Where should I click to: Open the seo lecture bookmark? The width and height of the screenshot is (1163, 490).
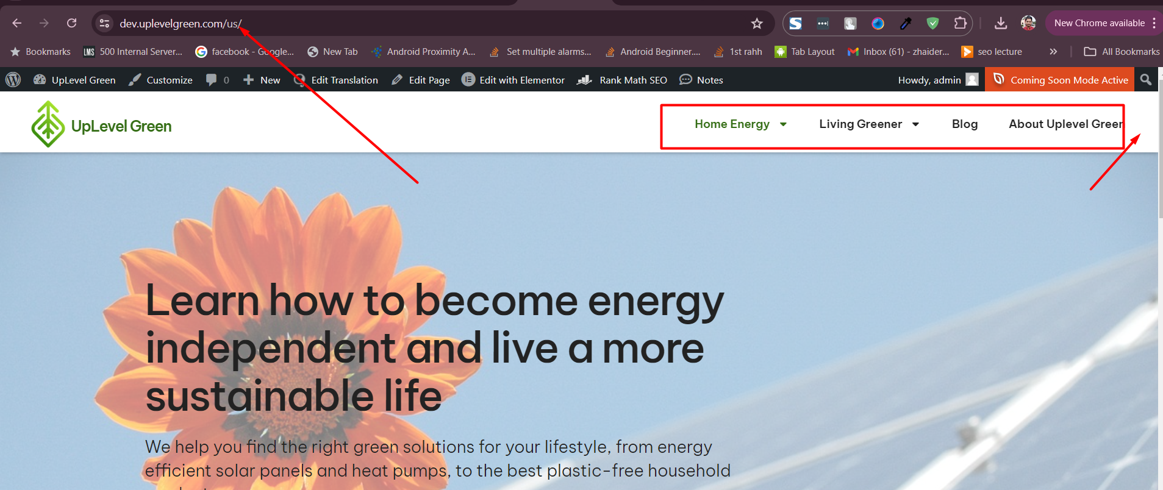[x=992, y=52]
